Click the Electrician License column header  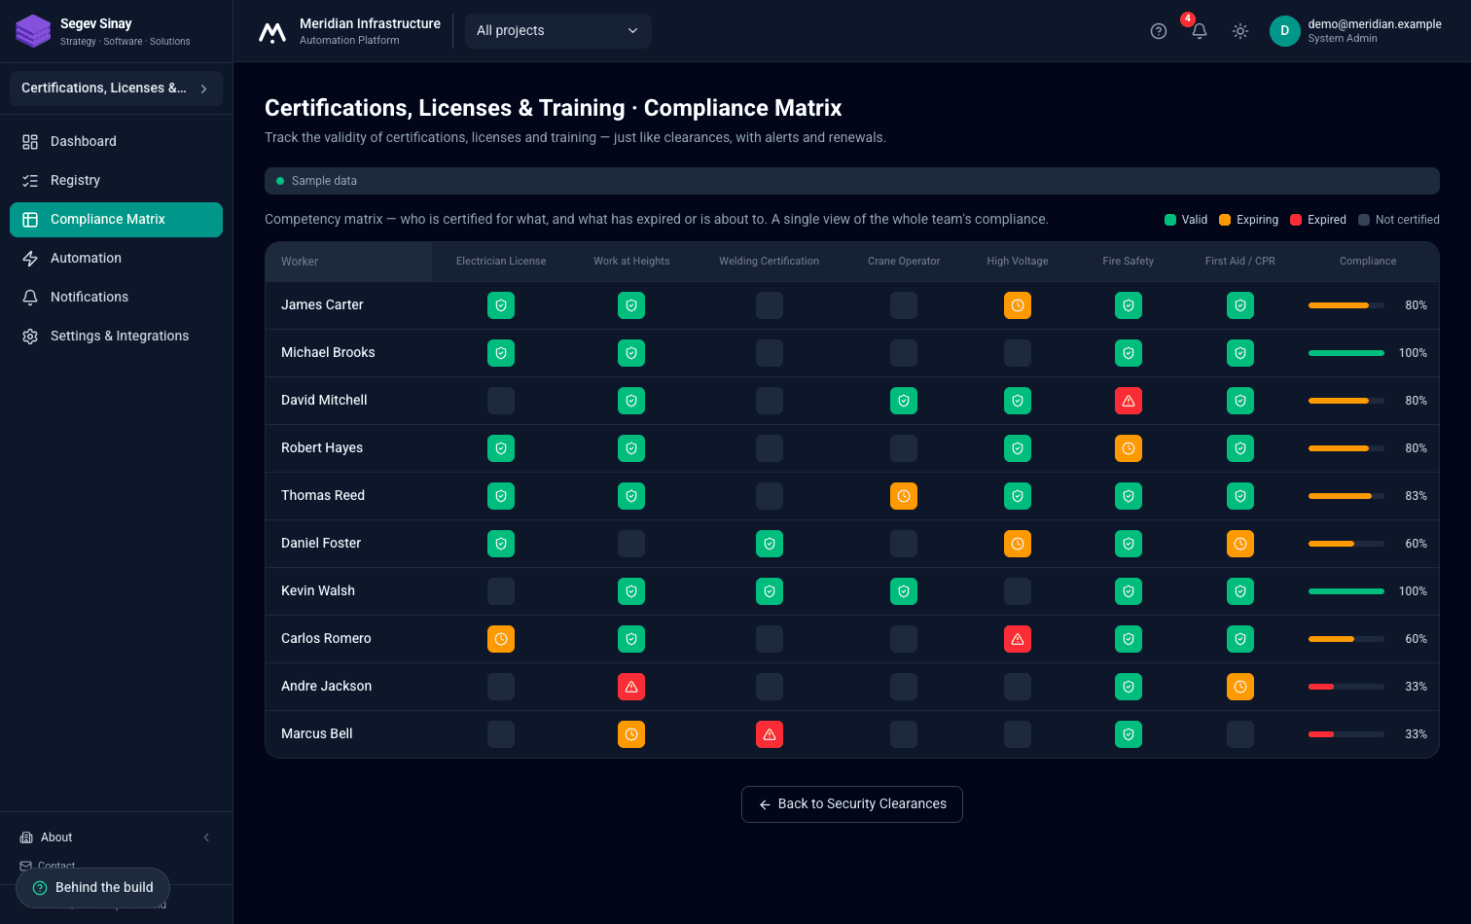coord(501,262)
